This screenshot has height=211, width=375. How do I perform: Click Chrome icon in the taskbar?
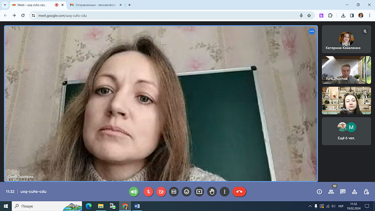click(125, 206)
